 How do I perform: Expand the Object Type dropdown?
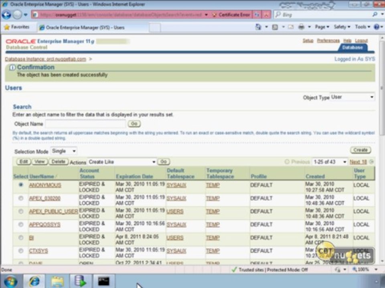(352, 97)
